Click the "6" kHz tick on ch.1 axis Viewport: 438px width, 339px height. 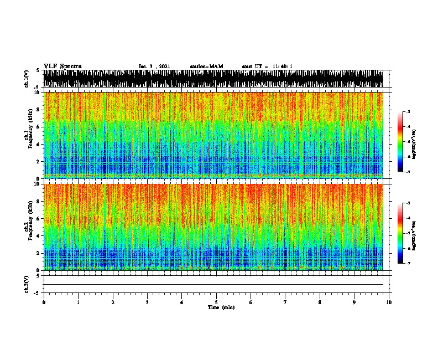(39, 127)
